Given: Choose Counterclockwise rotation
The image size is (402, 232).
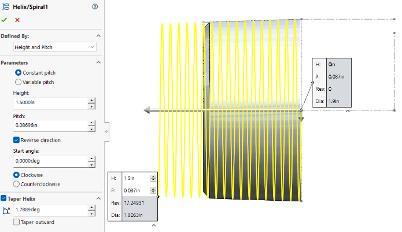Looking at the screenshot, I should click(18, 184).
